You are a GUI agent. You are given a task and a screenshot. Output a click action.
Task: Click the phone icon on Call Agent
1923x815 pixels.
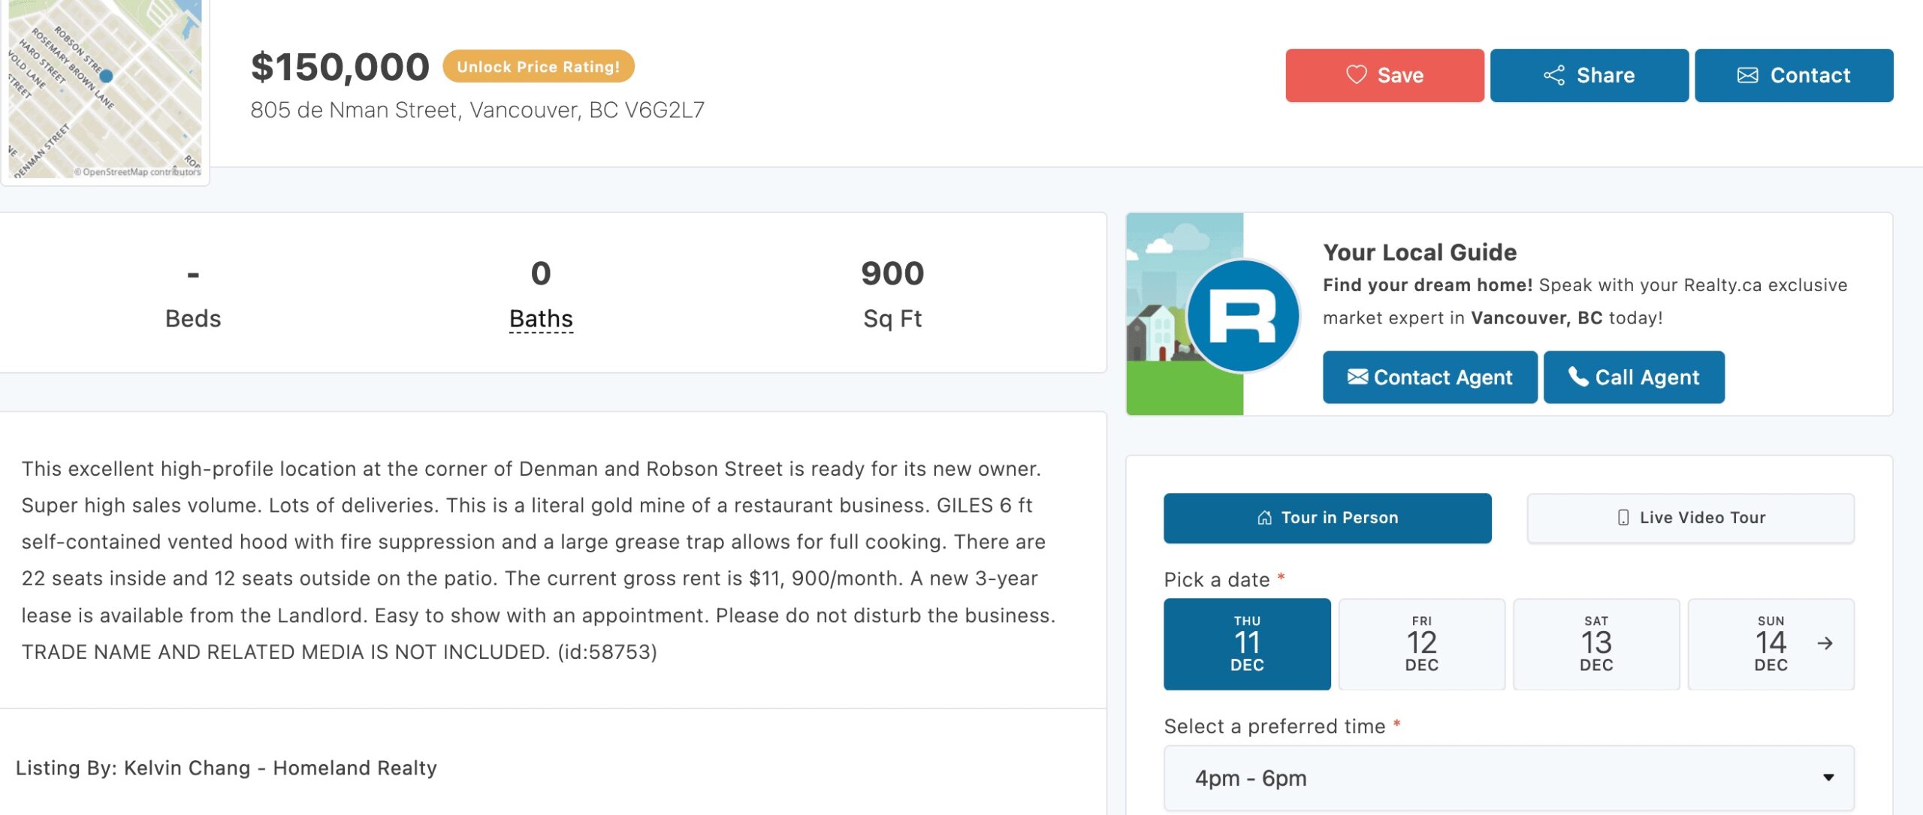tap(1578, 377)
